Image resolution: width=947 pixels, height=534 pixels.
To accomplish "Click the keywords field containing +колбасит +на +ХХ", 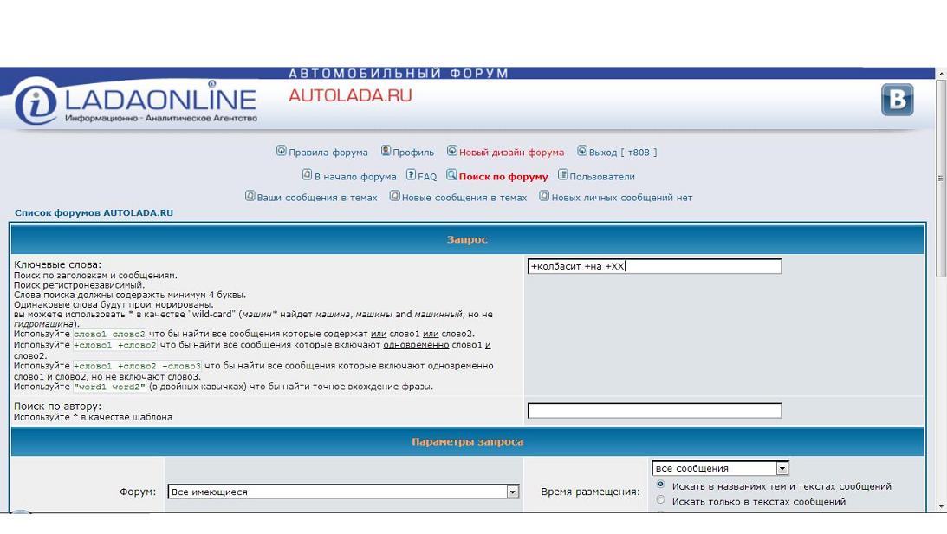I will (654, 266).
